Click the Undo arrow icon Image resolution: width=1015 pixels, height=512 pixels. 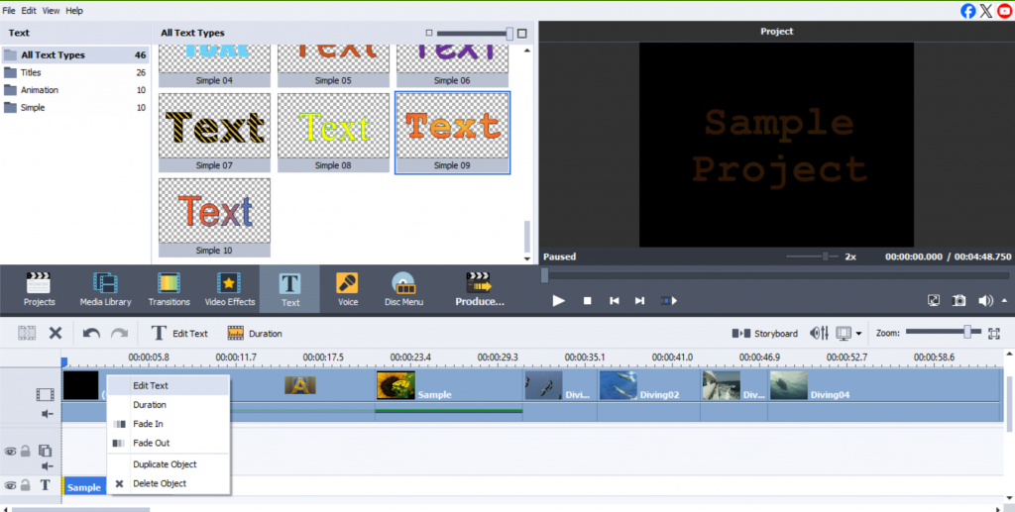(91, 334)
